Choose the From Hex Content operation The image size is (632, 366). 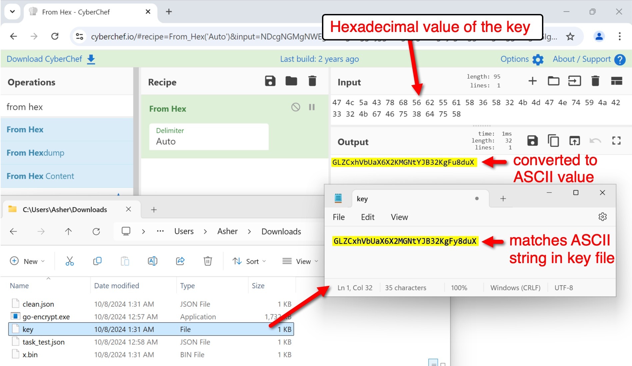click(67, 176)
